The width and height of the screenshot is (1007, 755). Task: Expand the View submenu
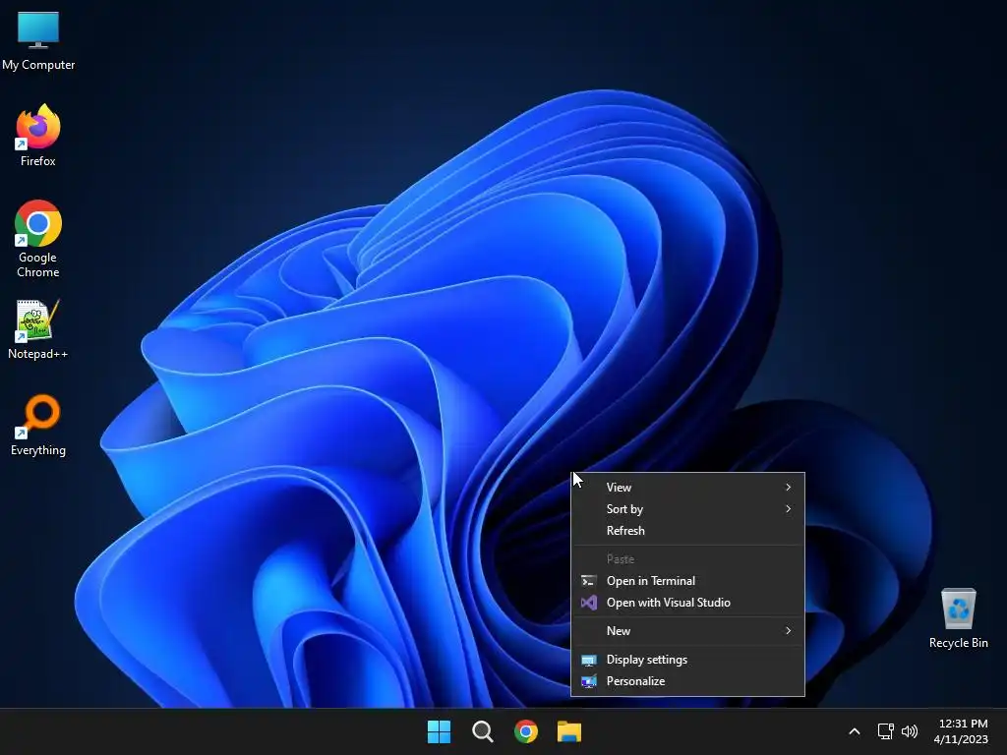687,488
